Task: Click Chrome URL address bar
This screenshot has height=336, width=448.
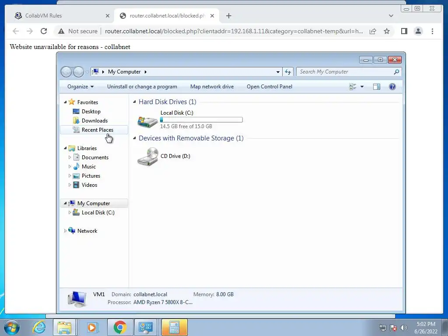Action: coord(234,31)
